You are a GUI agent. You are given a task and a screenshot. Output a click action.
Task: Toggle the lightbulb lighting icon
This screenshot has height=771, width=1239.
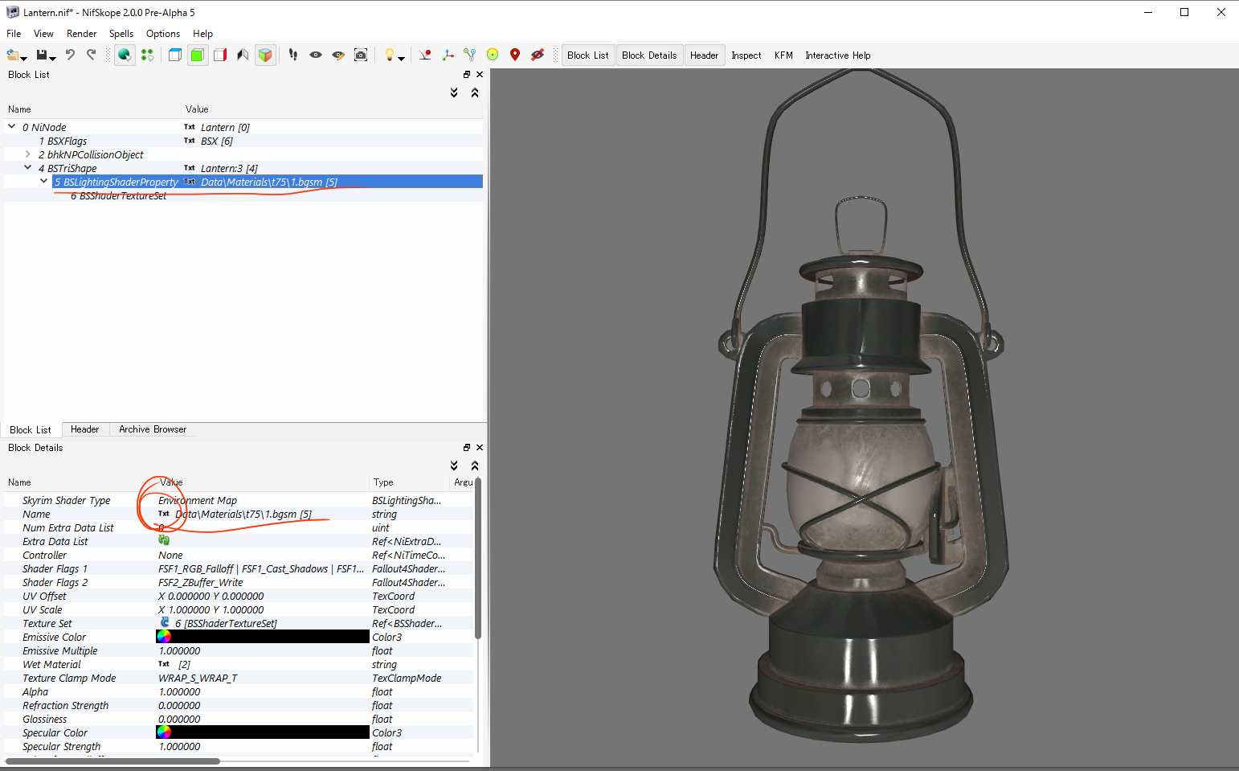(390, 55)
